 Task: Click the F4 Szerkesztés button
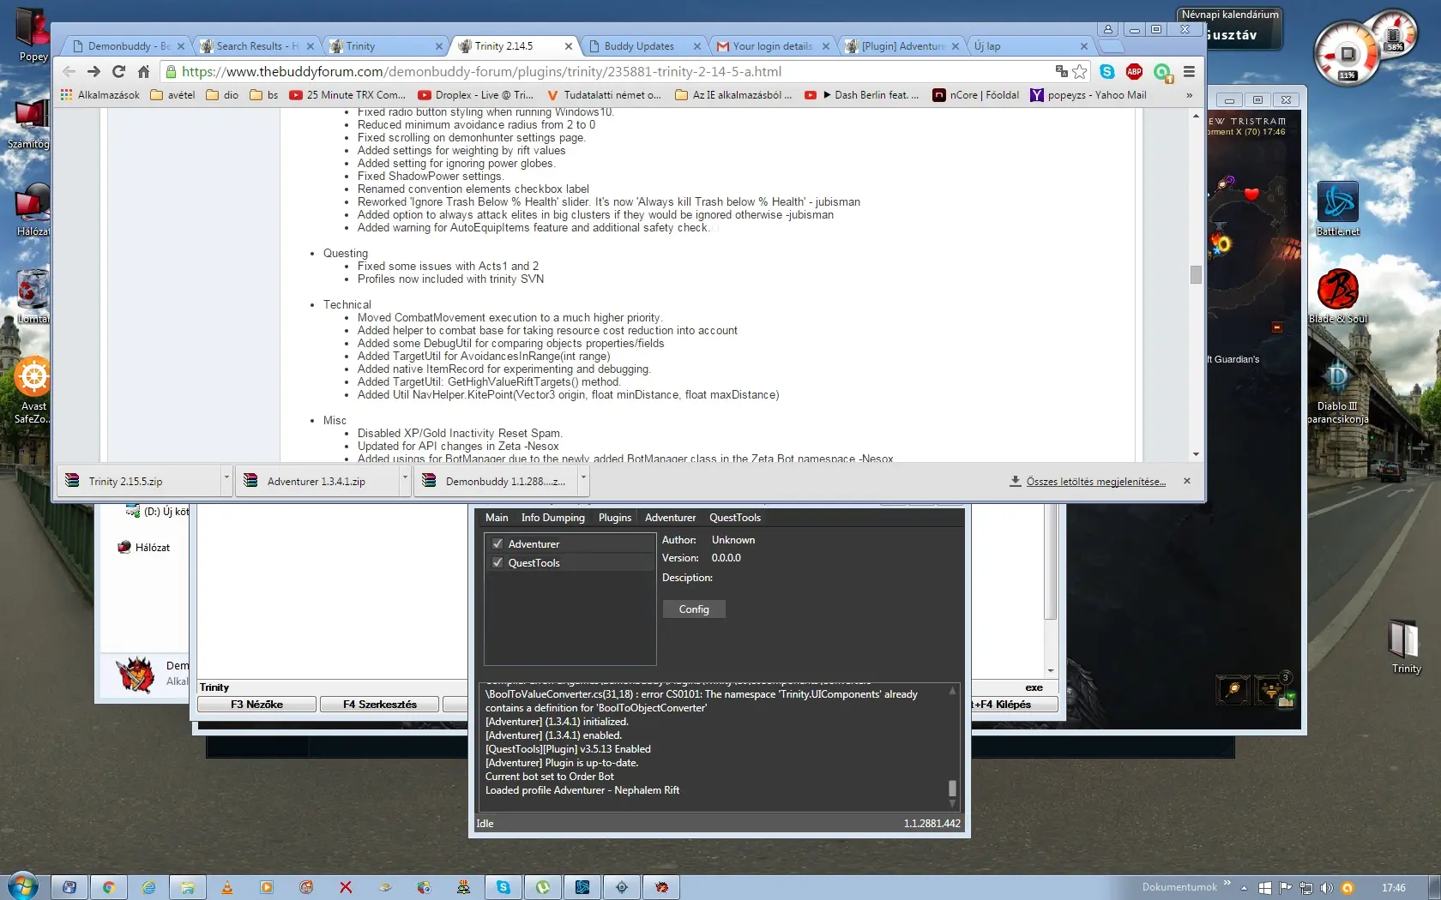tap(379, 705)
